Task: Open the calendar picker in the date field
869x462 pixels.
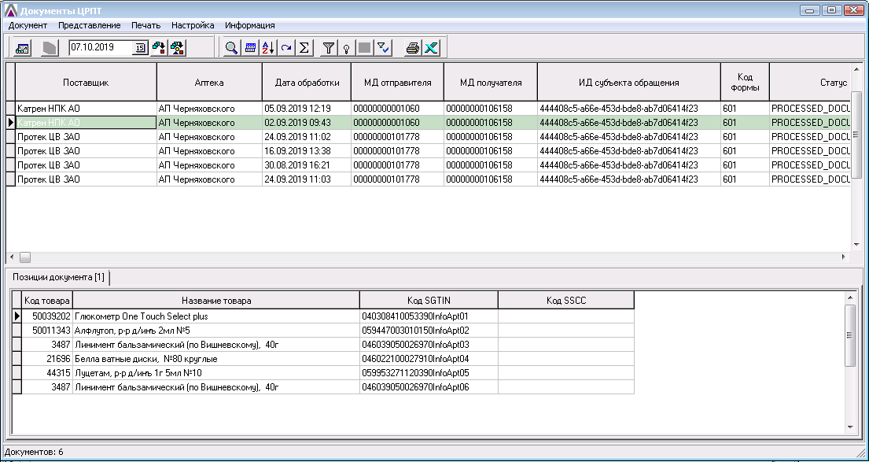Action: pos(140,48)
